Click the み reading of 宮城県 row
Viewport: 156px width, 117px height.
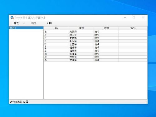(x=56, y=57)
